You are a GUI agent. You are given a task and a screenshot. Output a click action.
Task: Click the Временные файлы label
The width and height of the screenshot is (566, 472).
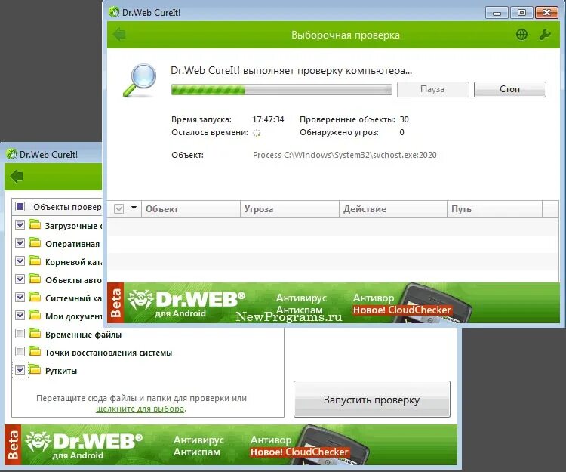pyautogui.click(x=83, y=335)
